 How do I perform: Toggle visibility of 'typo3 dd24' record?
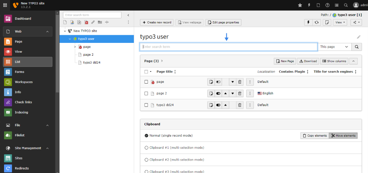pos(218,105)
